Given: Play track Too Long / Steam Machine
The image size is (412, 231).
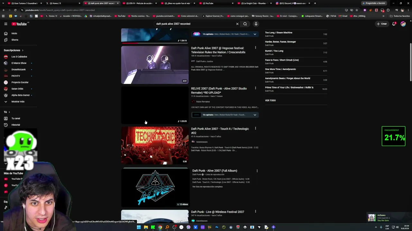Looking at the screenshot, I should (296, 34).
